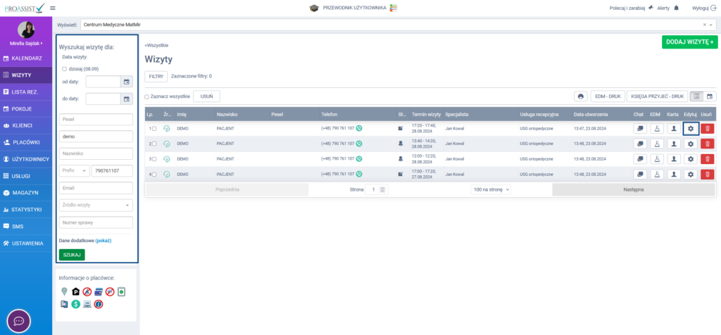
Task: Open the chat bubble in bottom-left corner
Action: tap(18, 320)
